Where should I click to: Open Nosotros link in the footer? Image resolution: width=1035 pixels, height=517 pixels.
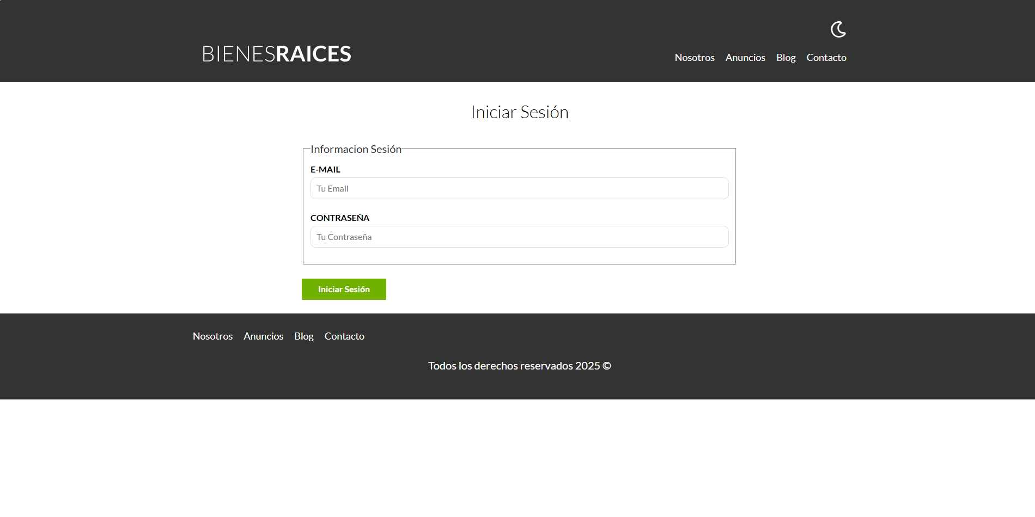pos(212,336)
